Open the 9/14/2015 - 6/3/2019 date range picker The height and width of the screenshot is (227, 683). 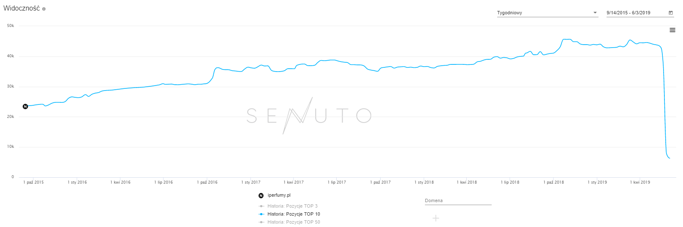coord(636,13)
